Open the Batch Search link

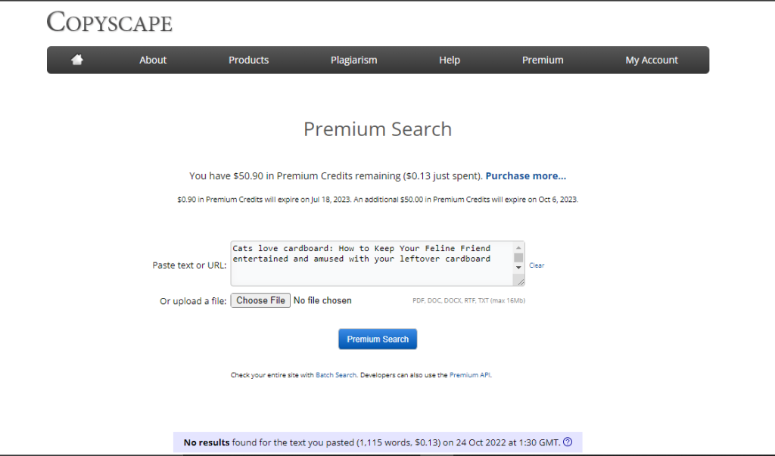336,375
